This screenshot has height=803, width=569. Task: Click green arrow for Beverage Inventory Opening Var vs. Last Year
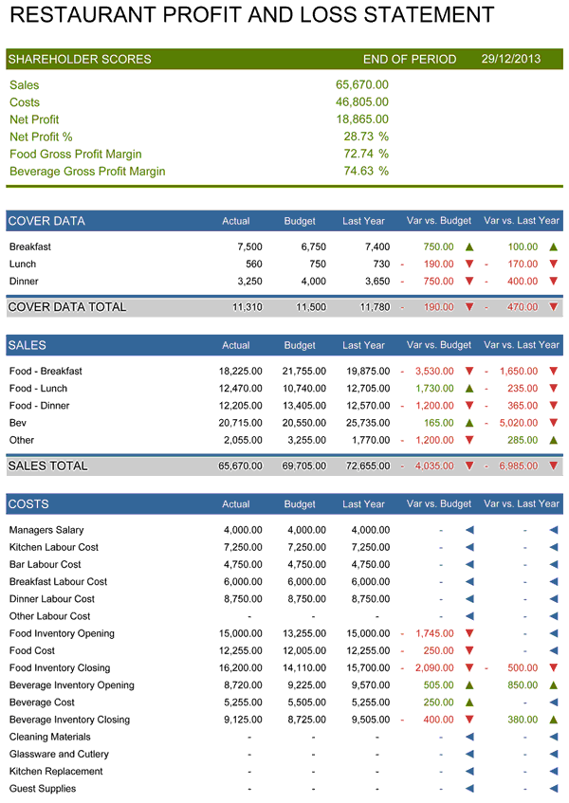(554, 685)
